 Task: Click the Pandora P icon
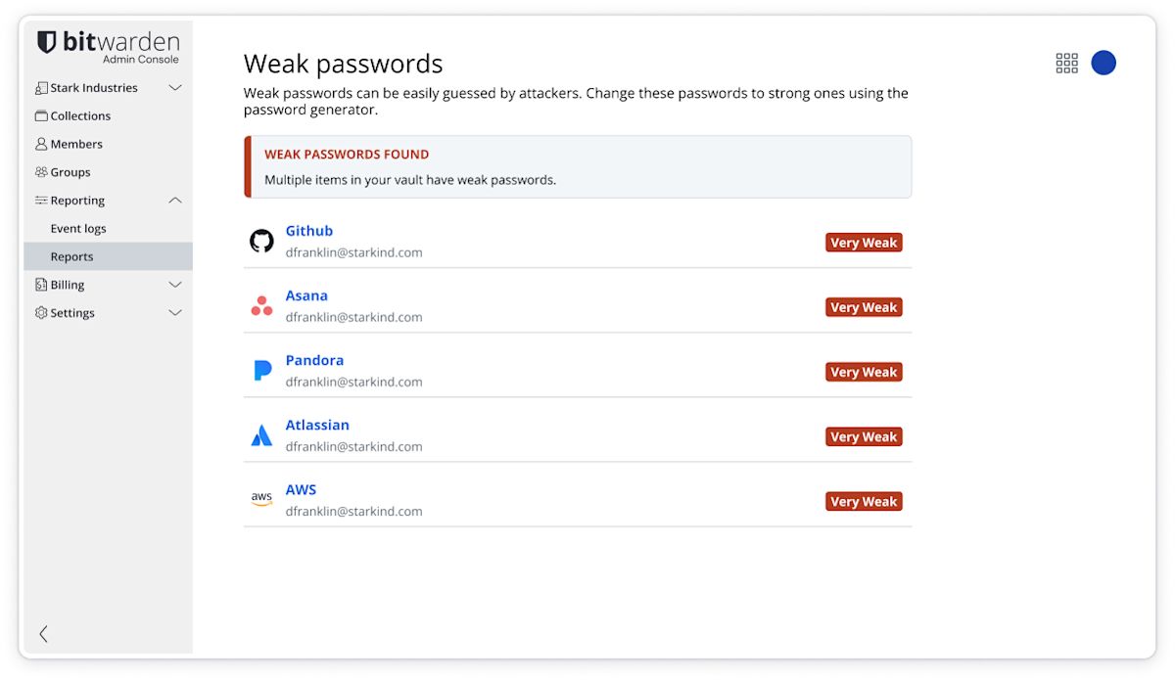pos(261,370)
